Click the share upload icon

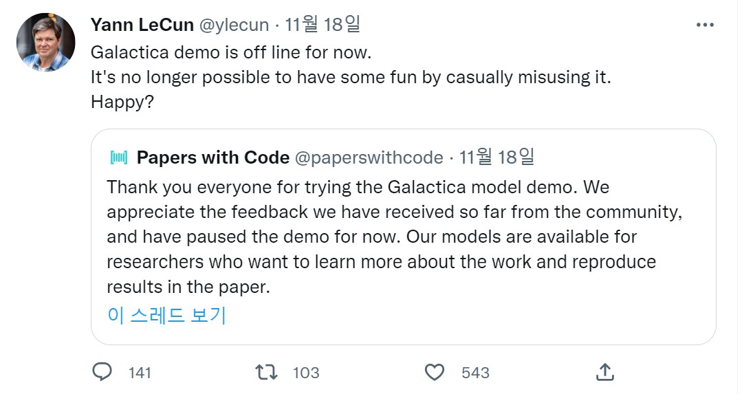click(604, 372)
